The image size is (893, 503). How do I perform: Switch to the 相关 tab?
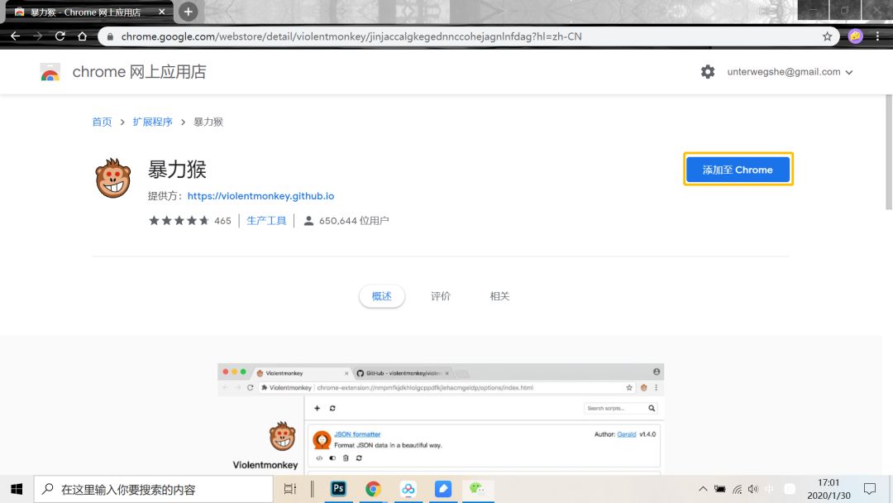click(x=499, y=295)
